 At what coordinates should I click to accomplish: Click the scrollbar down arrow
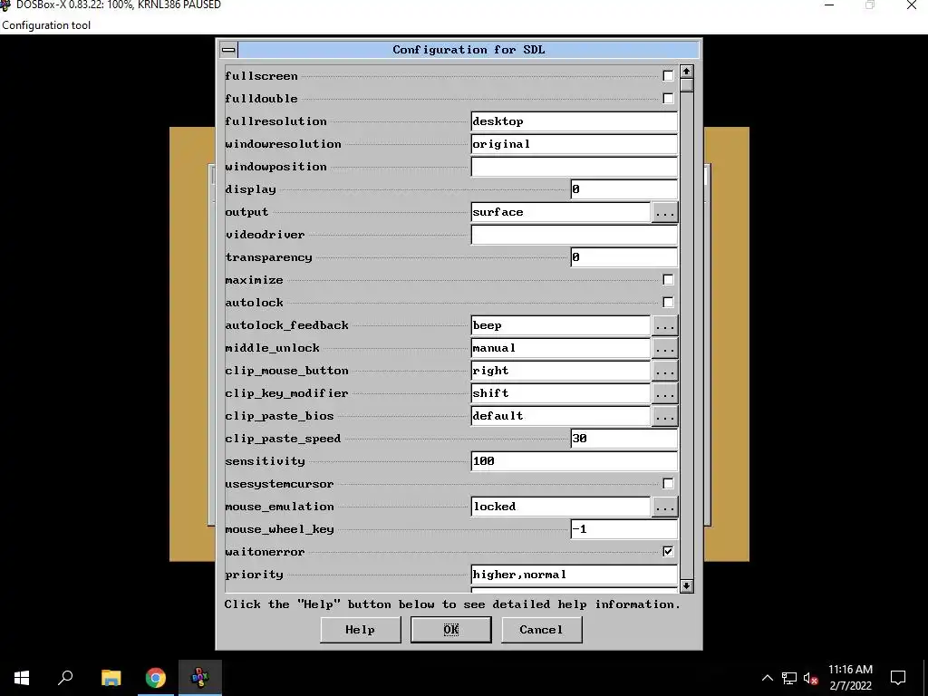686,586
